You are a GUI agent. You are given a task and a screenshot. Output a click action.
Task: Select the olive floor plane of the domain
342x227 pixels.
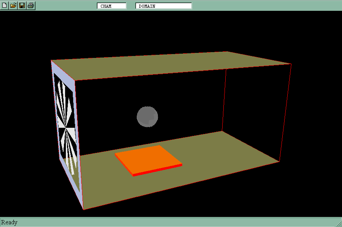[x=216, y=154]
